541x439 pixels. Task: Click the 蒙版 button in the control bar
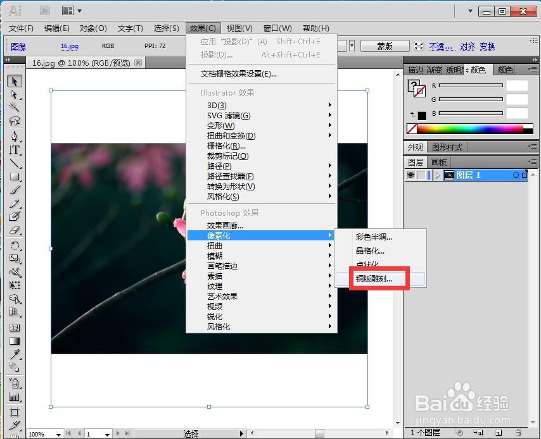pyautogui.click(x=384, y=46)
